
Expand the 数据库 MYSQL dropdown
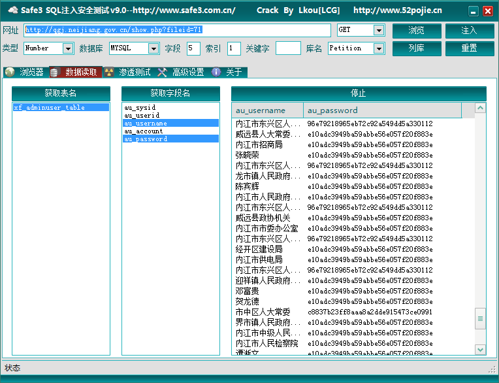pos(153,48)
